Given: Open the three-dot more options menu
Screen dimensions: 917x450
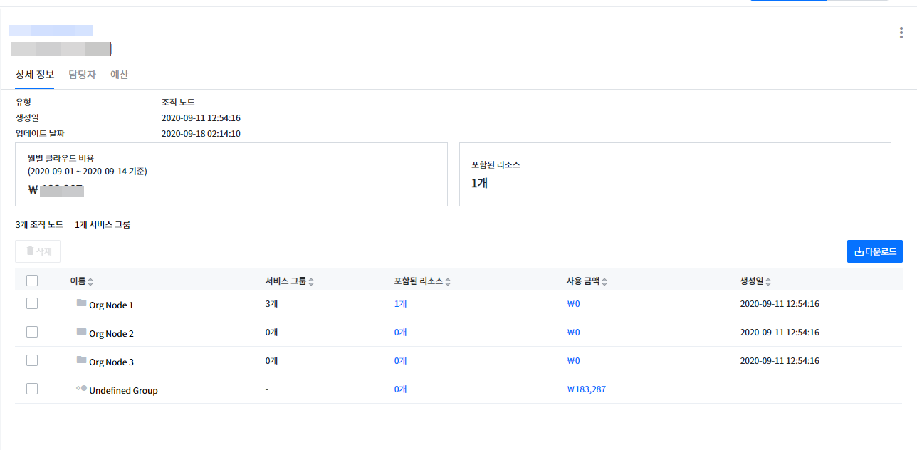Looking at the screenshot, I should coord(902,33).
